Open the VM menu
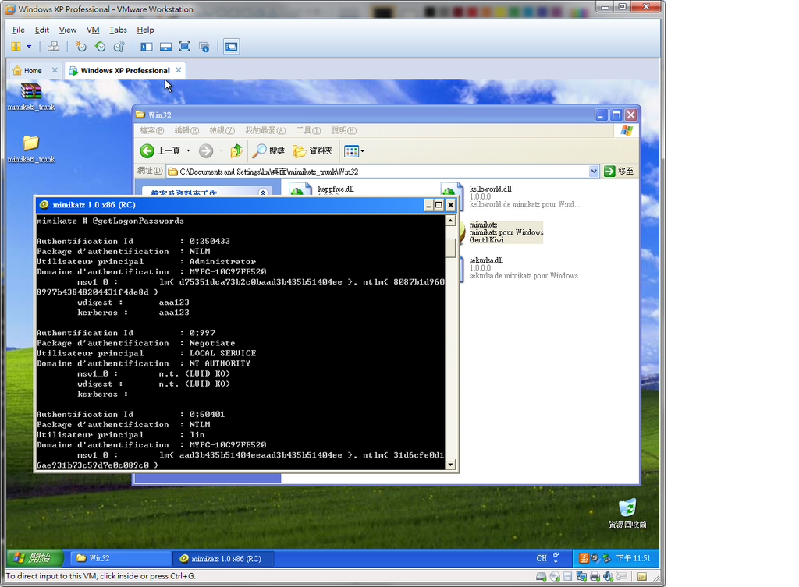The width and height of the screenshot is (799, 587). pos(93,30)
